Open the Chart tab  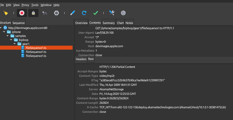[x=120, y=23]
